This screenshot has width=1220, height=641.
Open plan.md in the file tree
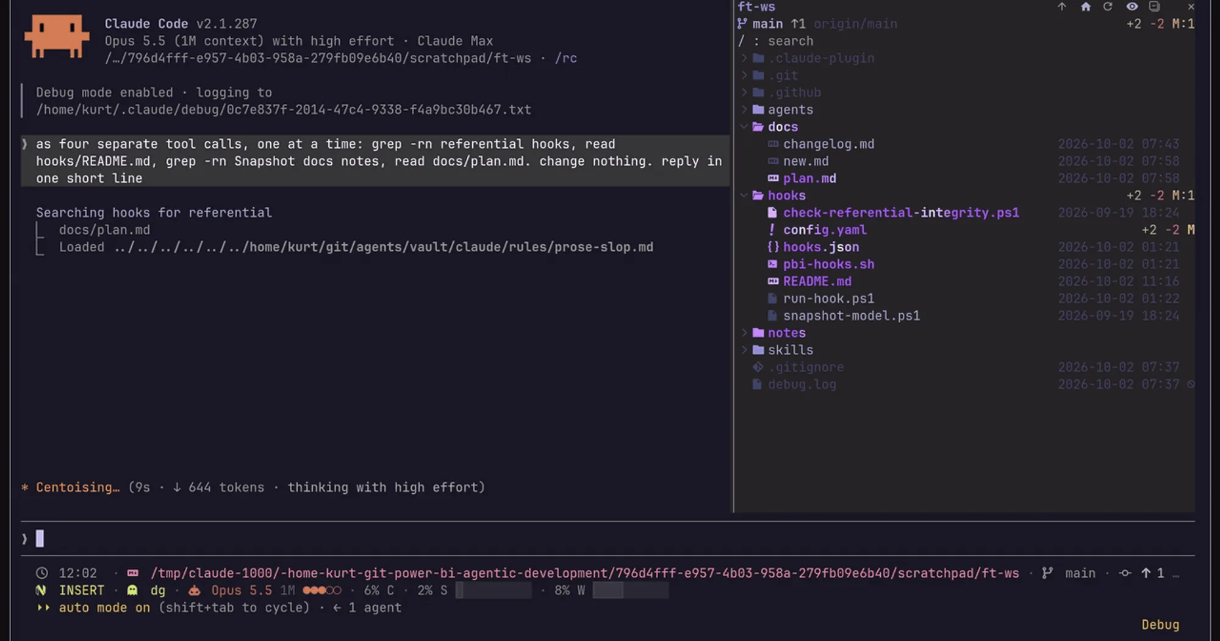point(809,179)
